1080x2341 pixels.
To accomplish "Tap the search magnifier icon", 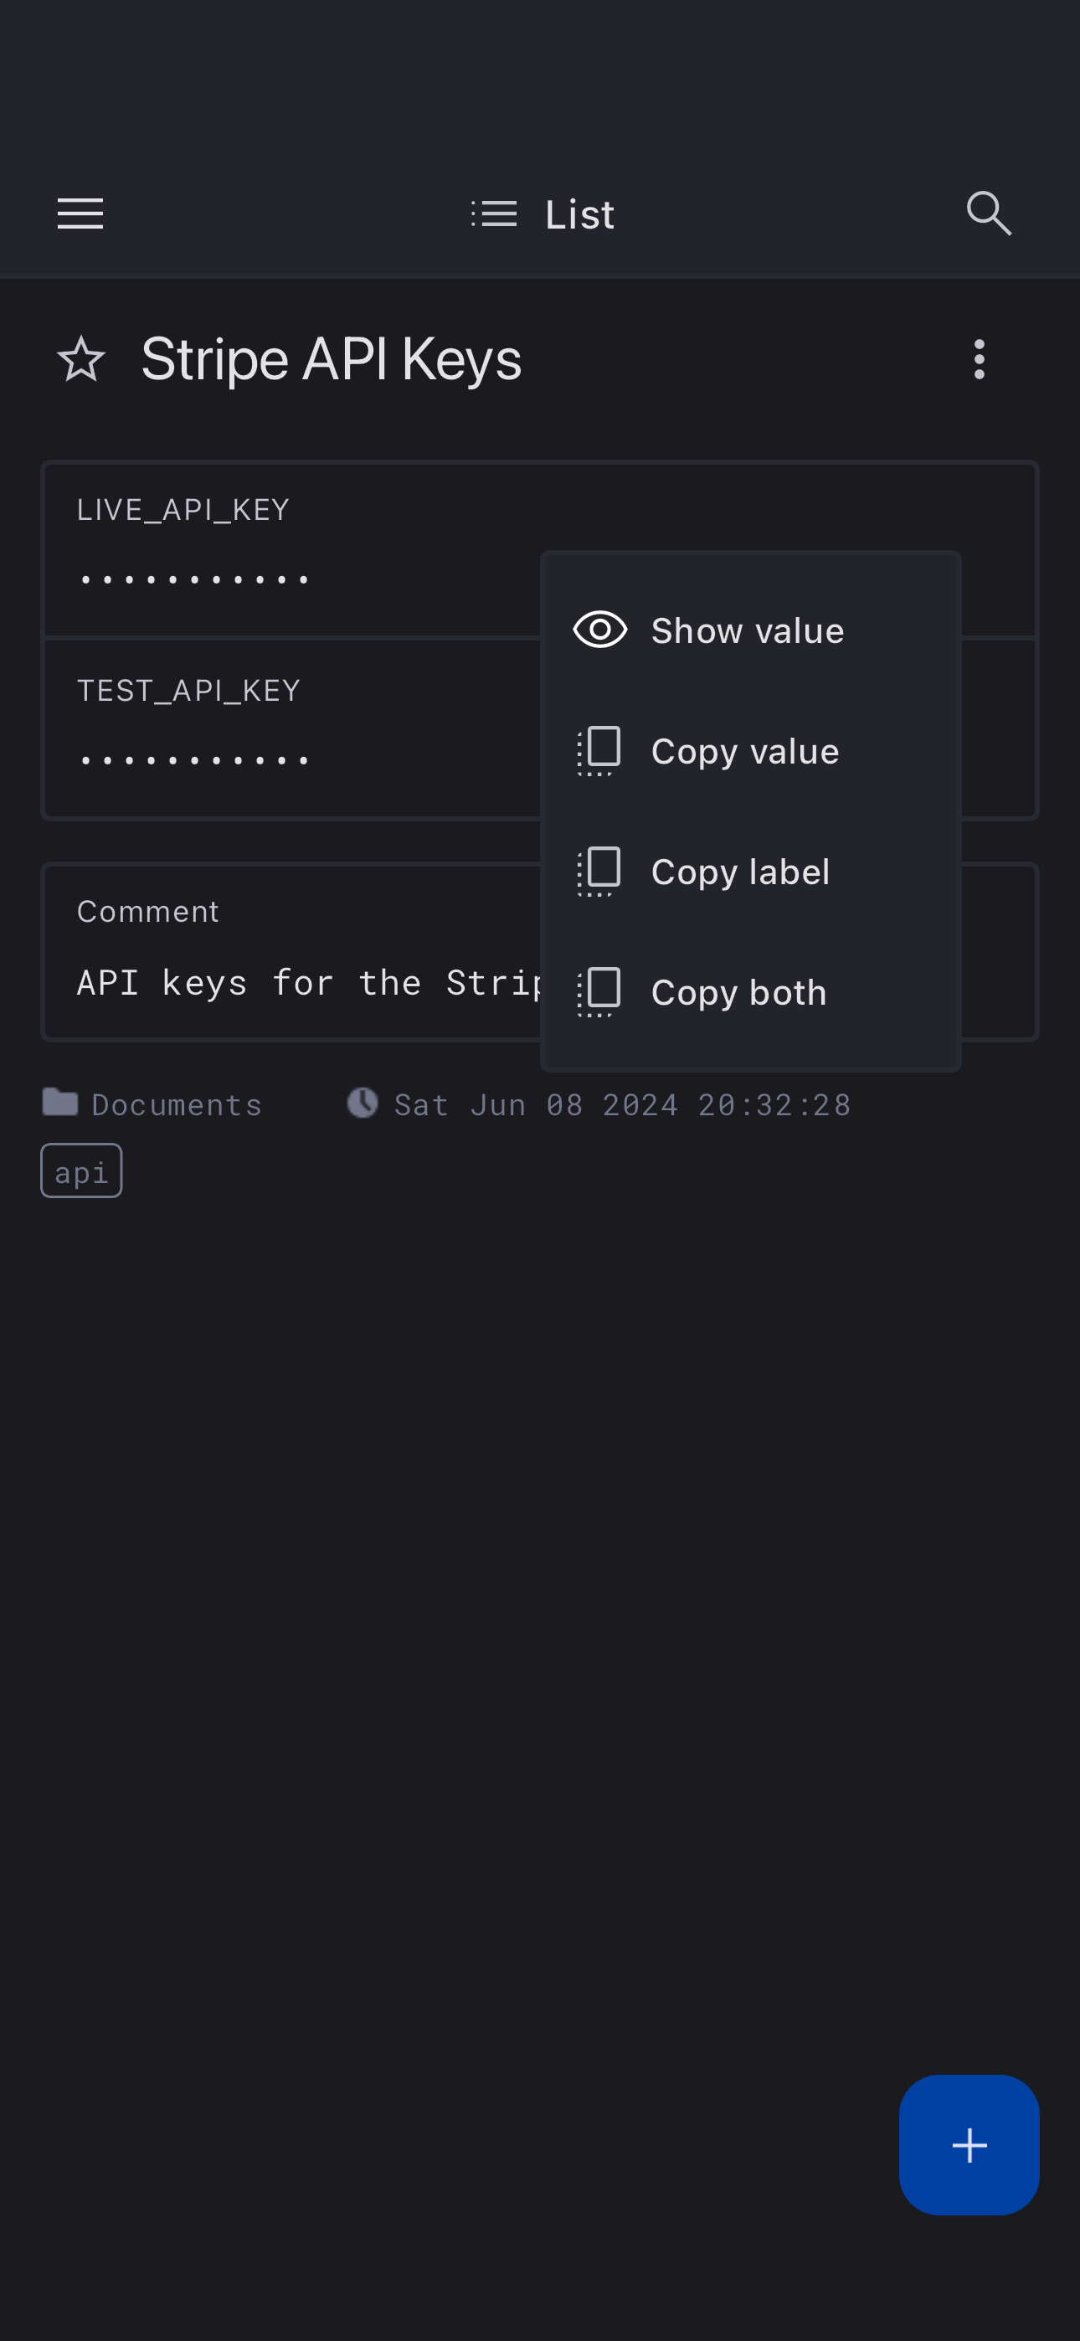I will pos(988,214).
